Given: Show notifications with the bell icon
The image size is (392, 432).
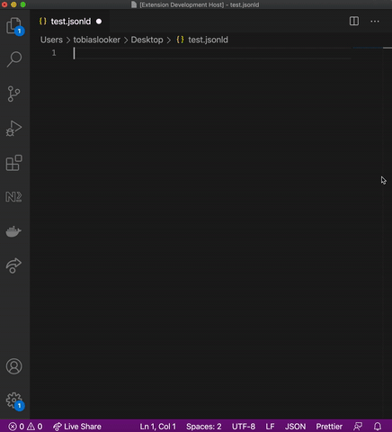Looking at the screenshot, I should click(x=378, y=427).
